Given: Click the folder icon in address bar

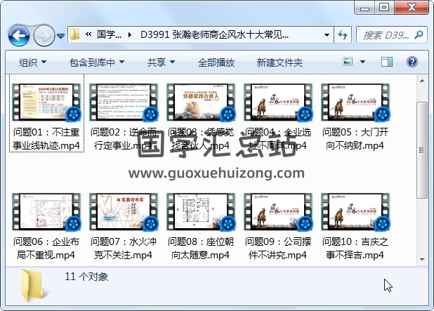Looking at the screenshot, I should tap(75, 34).
